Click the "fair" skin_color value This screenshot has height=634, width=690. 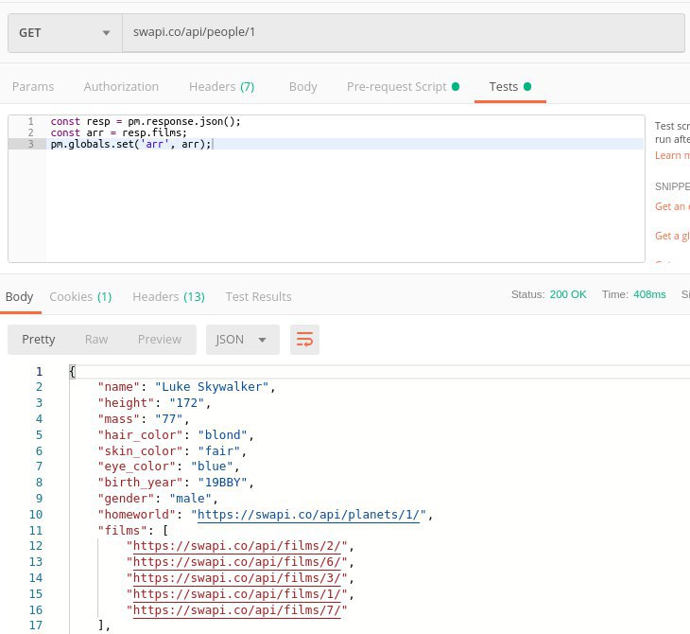219,451
